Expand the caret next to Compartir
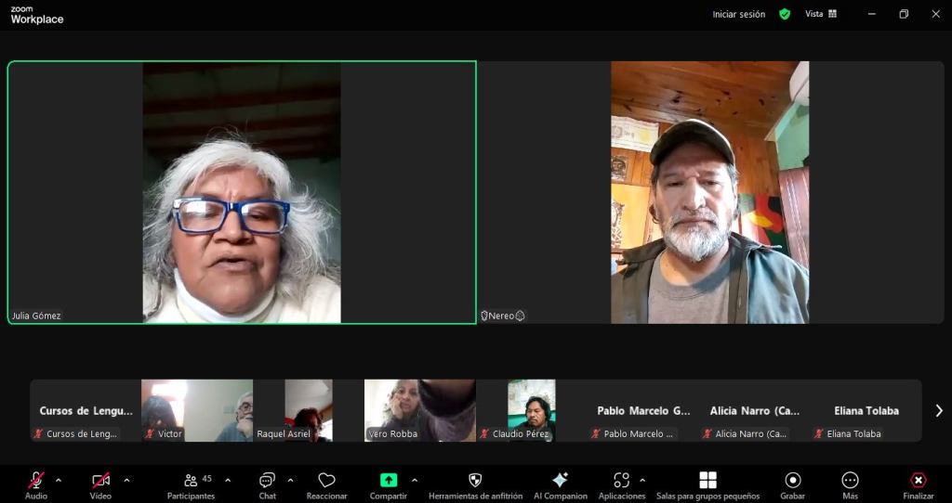 click(414, 480)
